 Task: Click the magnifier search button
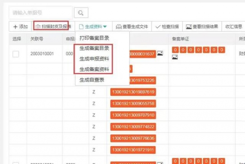point(81,13)
